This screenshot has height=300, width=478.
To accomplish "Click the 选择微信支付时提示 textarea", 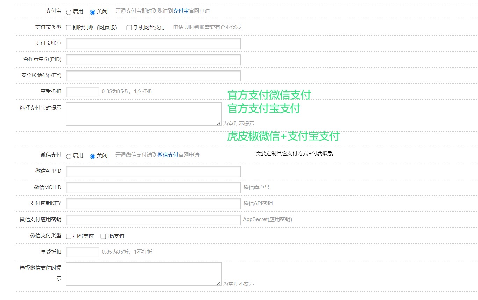I will coord(143,274).
